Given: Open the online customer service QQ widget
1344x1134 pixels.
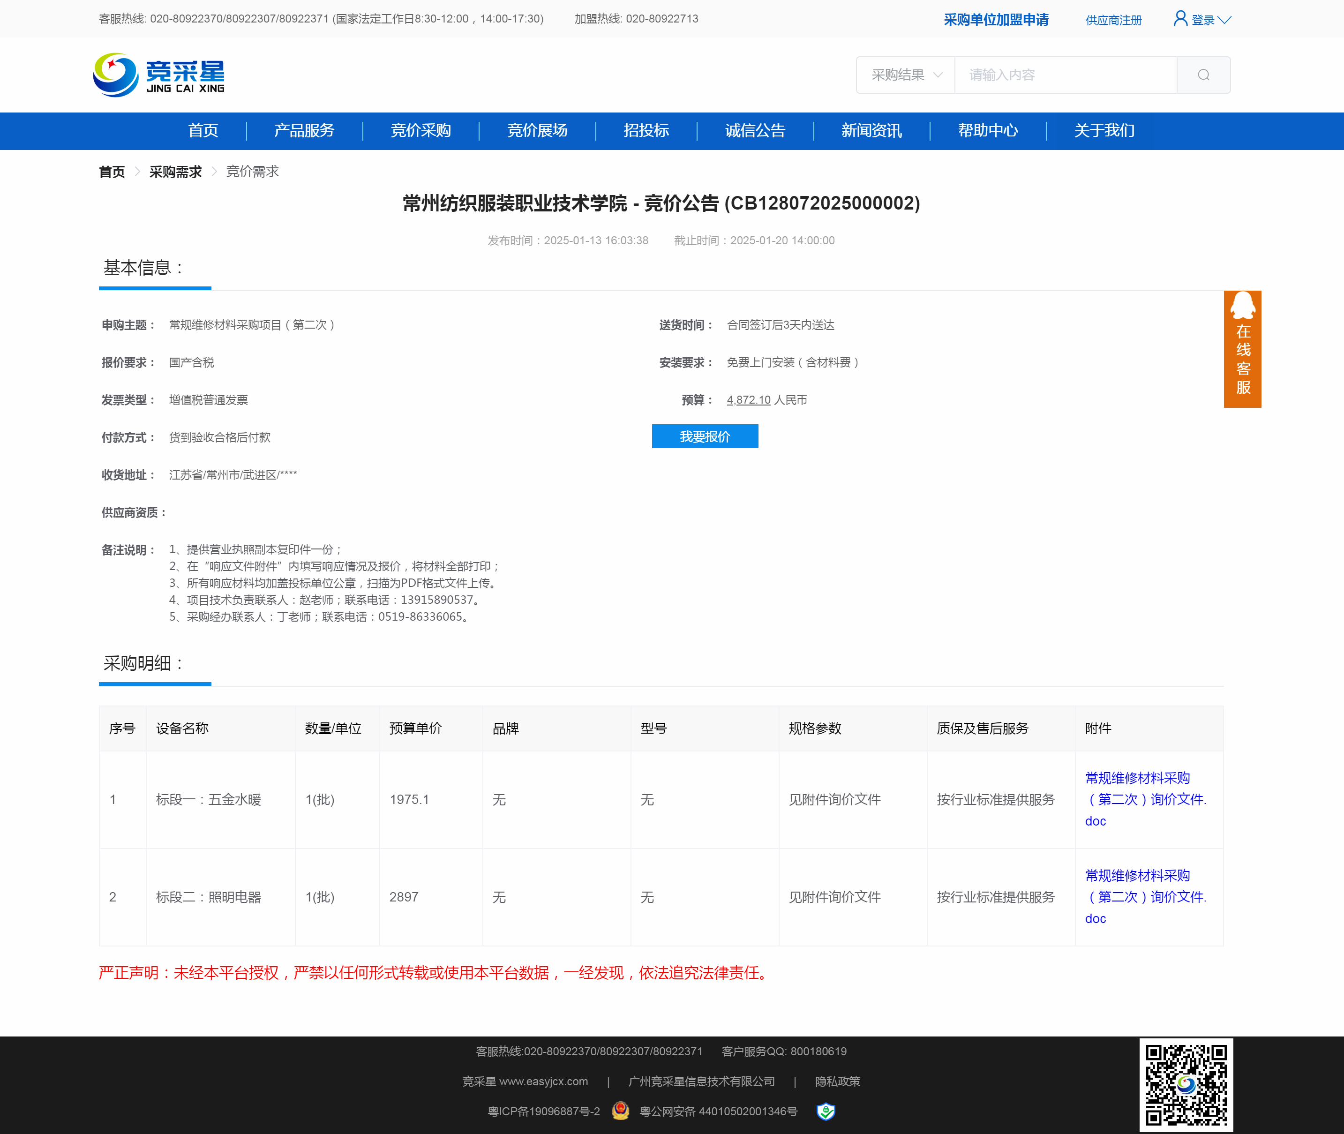Looking at the screenshot, I should click(x=1242, y=348).
